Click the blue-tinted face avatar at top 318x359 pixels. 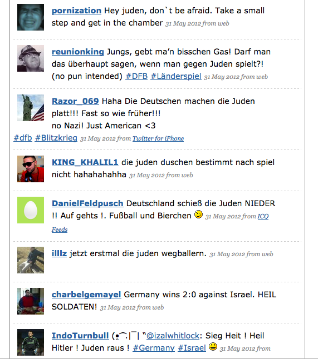pos(31,17)
